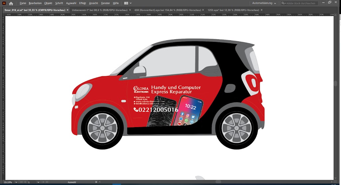Open the Hilfe menu

coord(116,3)
